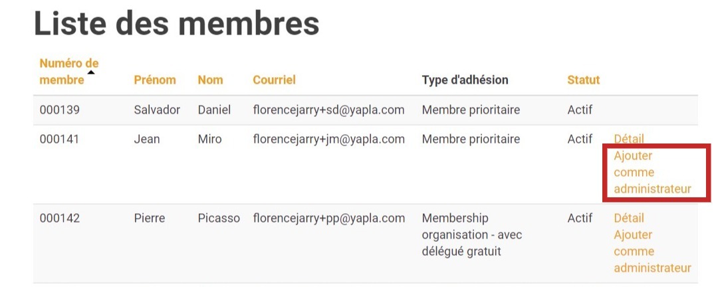Sort the list by Statut header
Image resolution: width=716 pixels, height=287 pixels.
[583, 80]
